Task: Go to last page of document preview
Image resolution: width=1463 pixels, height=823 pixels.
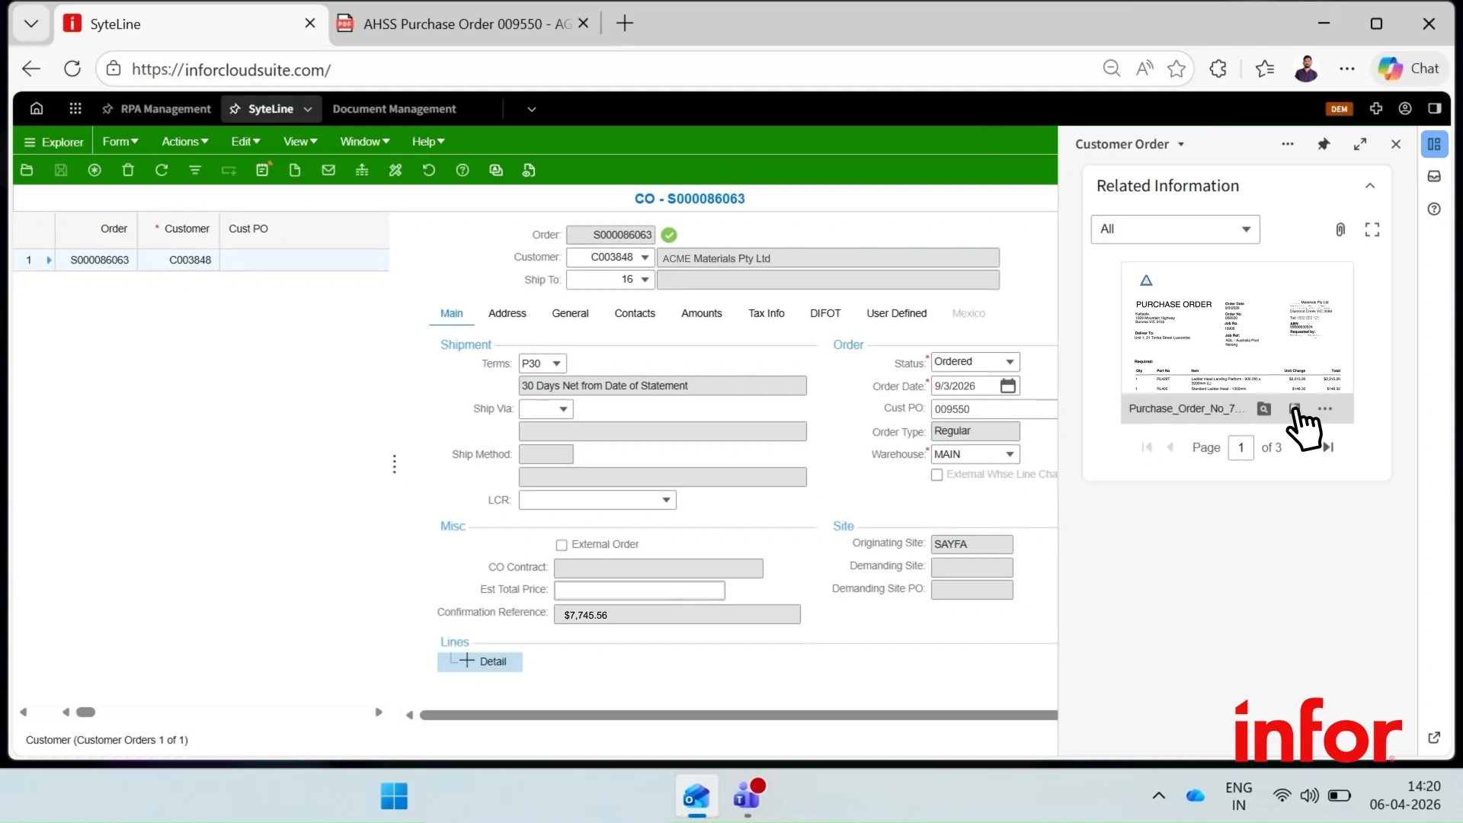Action: tap(1330, 447)
